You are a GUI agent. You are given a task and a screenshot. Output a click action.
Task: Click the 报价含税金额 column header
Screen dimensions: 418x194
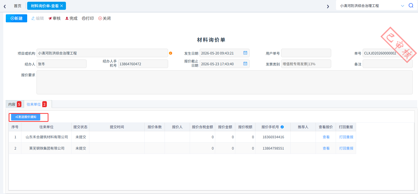[x=203, y=127]
